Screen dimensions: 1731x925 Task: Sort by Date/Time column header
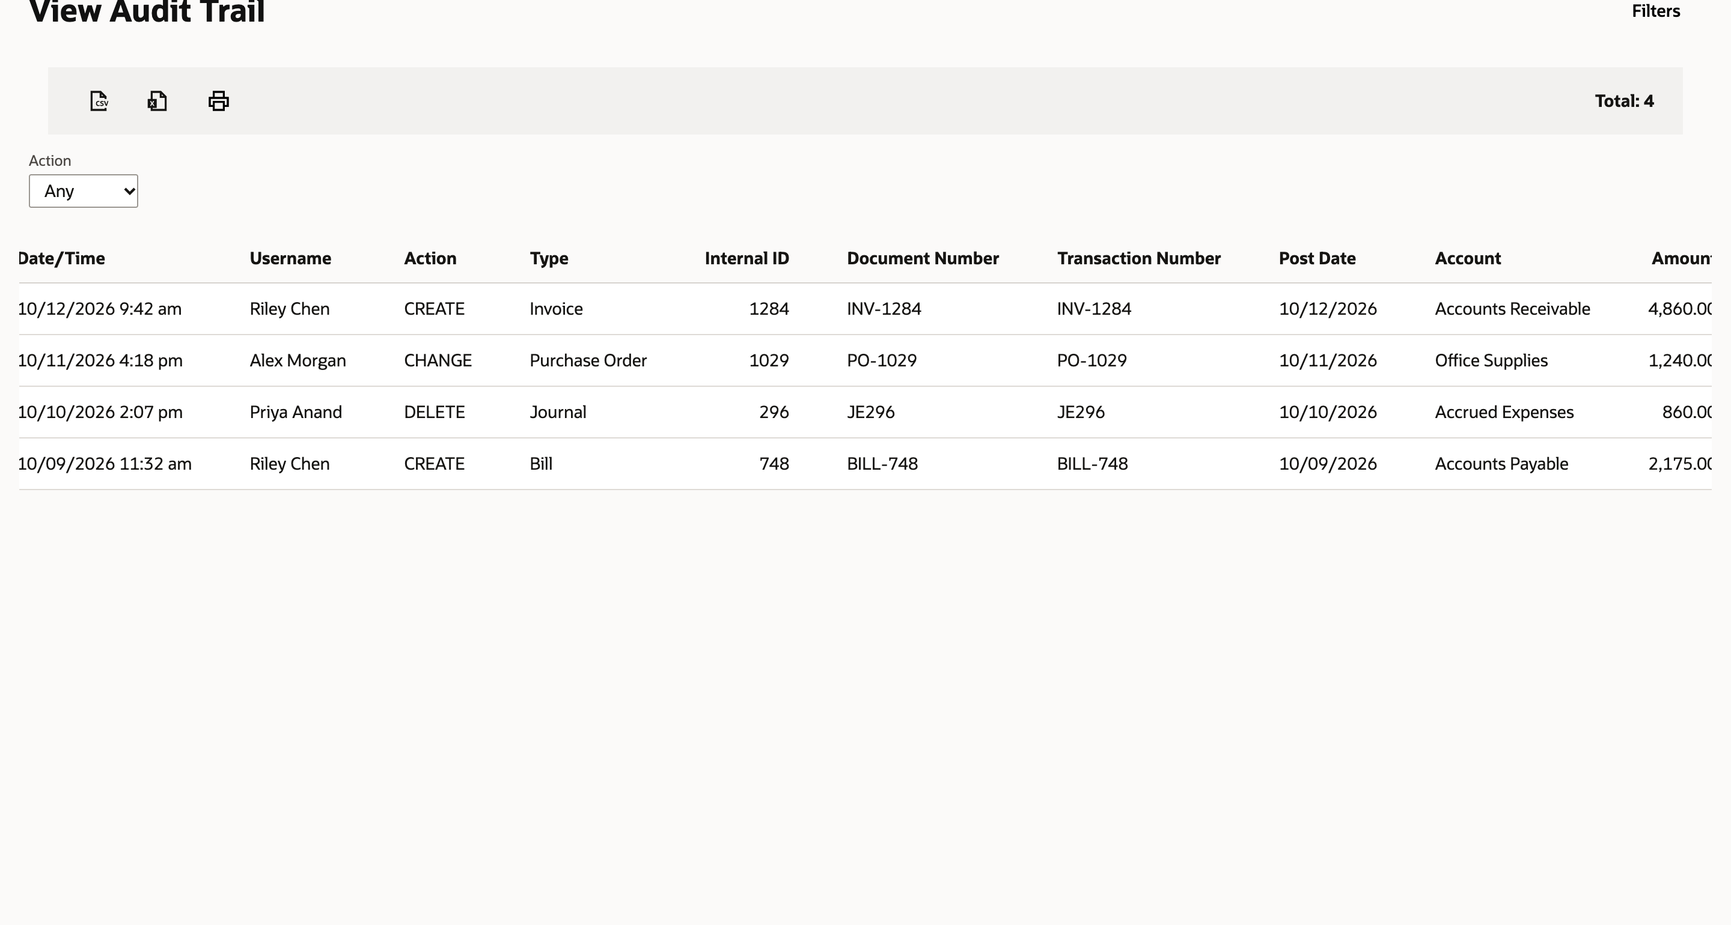pyautogui.click(x=61, y=259)
